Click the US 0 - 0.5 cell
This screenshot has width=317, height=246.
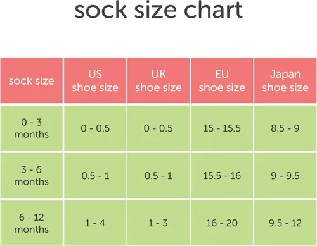pyautogui.click(x=95, y=128)
